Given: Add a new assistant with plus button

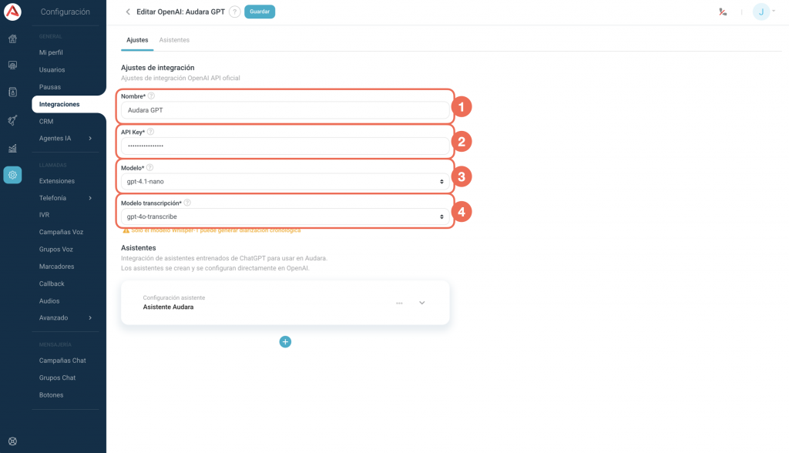Looking at the screenshot, I should [285, 341].
